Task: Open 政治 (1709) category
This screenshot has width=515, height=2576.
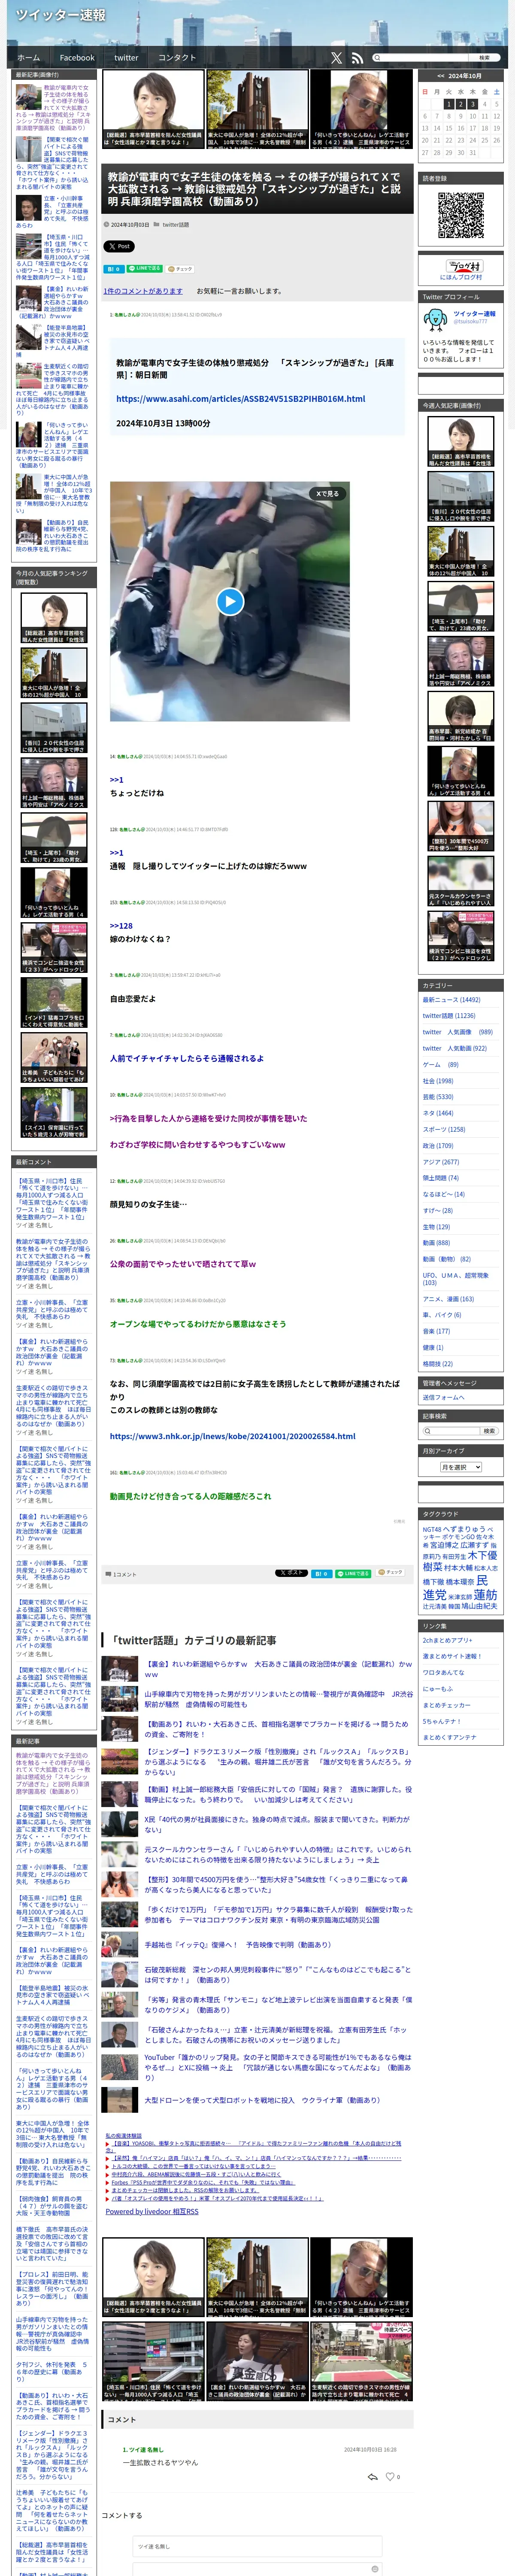Action: pos(438,1146)
